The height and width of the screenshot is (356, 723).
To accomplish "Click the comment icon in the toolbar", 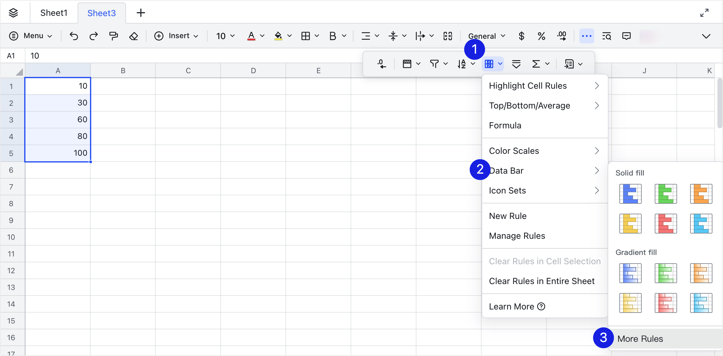I will click(626, 36).
